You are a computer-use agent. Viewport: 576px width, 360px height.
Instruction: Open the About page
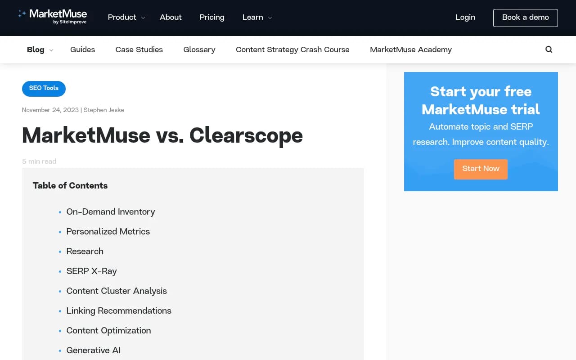pos(171,17)
